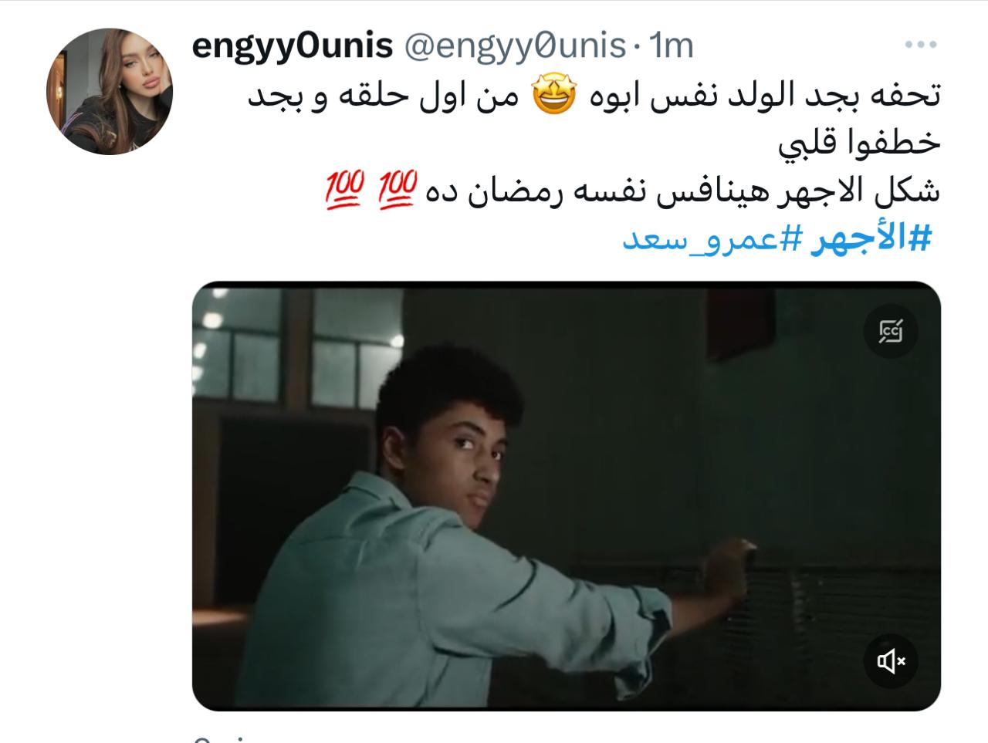Click the bold engyy0unis display name
Image resolution: width=988 pixels, height=743 pixels.
tap(293, 46)
